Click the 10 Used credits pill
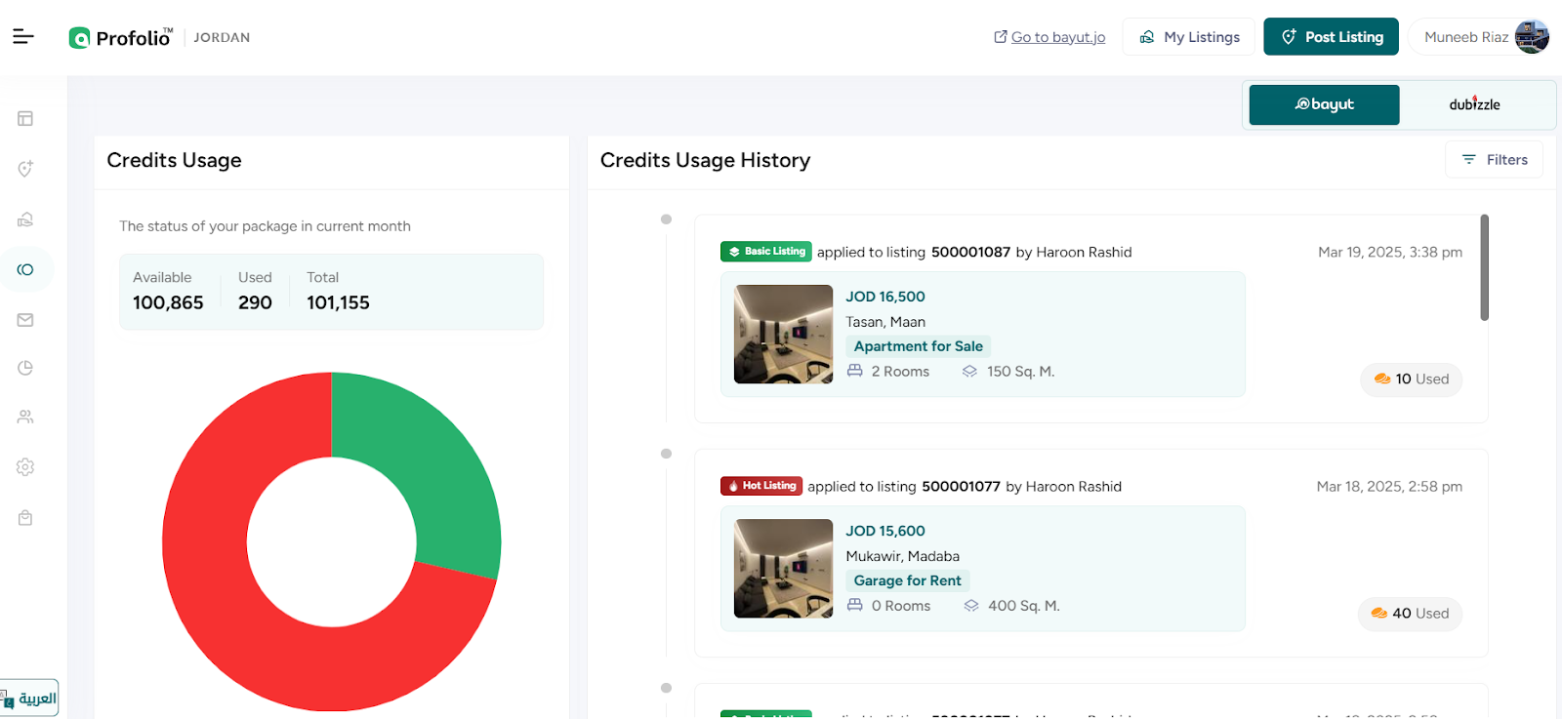The width and height of the screenshot is (1562, 719). (x=1412, y=379)
